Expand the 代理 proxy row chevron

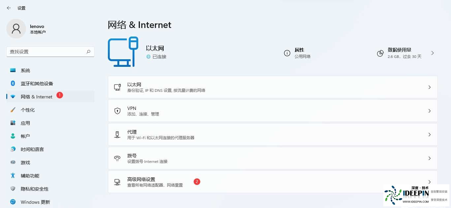coord(429,135)
